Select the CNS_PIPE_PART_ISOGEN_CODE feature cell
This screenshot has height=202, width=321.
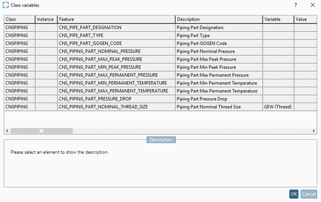point(116,43)
